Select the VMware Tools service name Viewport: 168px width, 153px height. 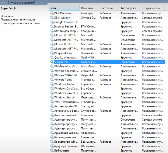[63, 80]
